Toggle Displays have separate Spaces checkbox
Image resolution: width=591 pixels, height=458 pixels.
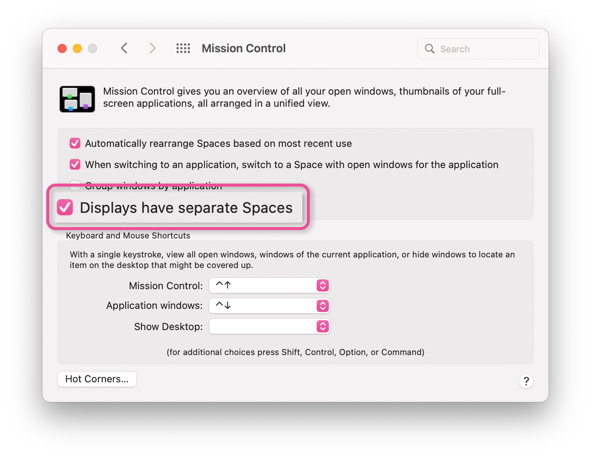coord(65,207)
